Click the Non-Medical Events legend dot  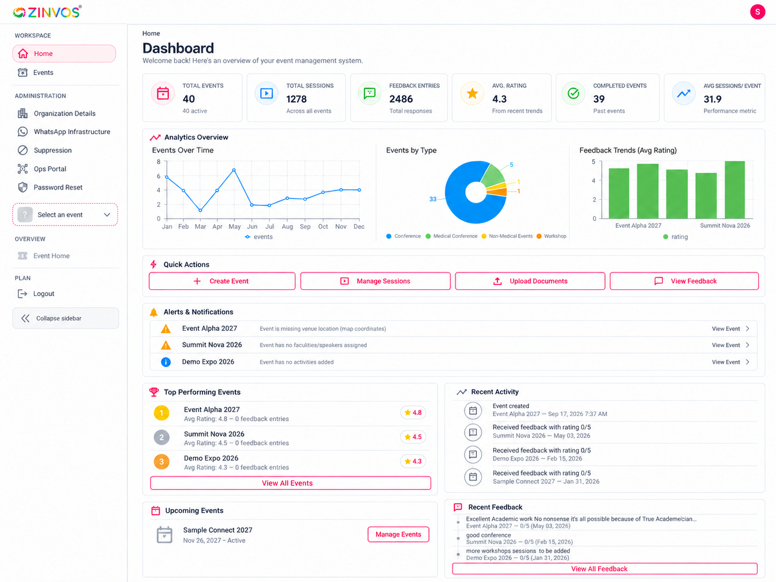484,236
